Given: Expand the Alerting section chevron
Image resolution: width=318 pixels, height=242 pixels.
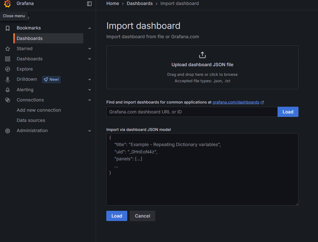Looking at the screenshot, I should point(89,90).
